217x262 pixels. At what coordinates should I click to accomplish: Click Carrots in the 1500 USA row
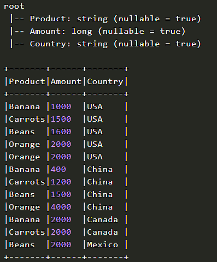(x=27, y=119)
